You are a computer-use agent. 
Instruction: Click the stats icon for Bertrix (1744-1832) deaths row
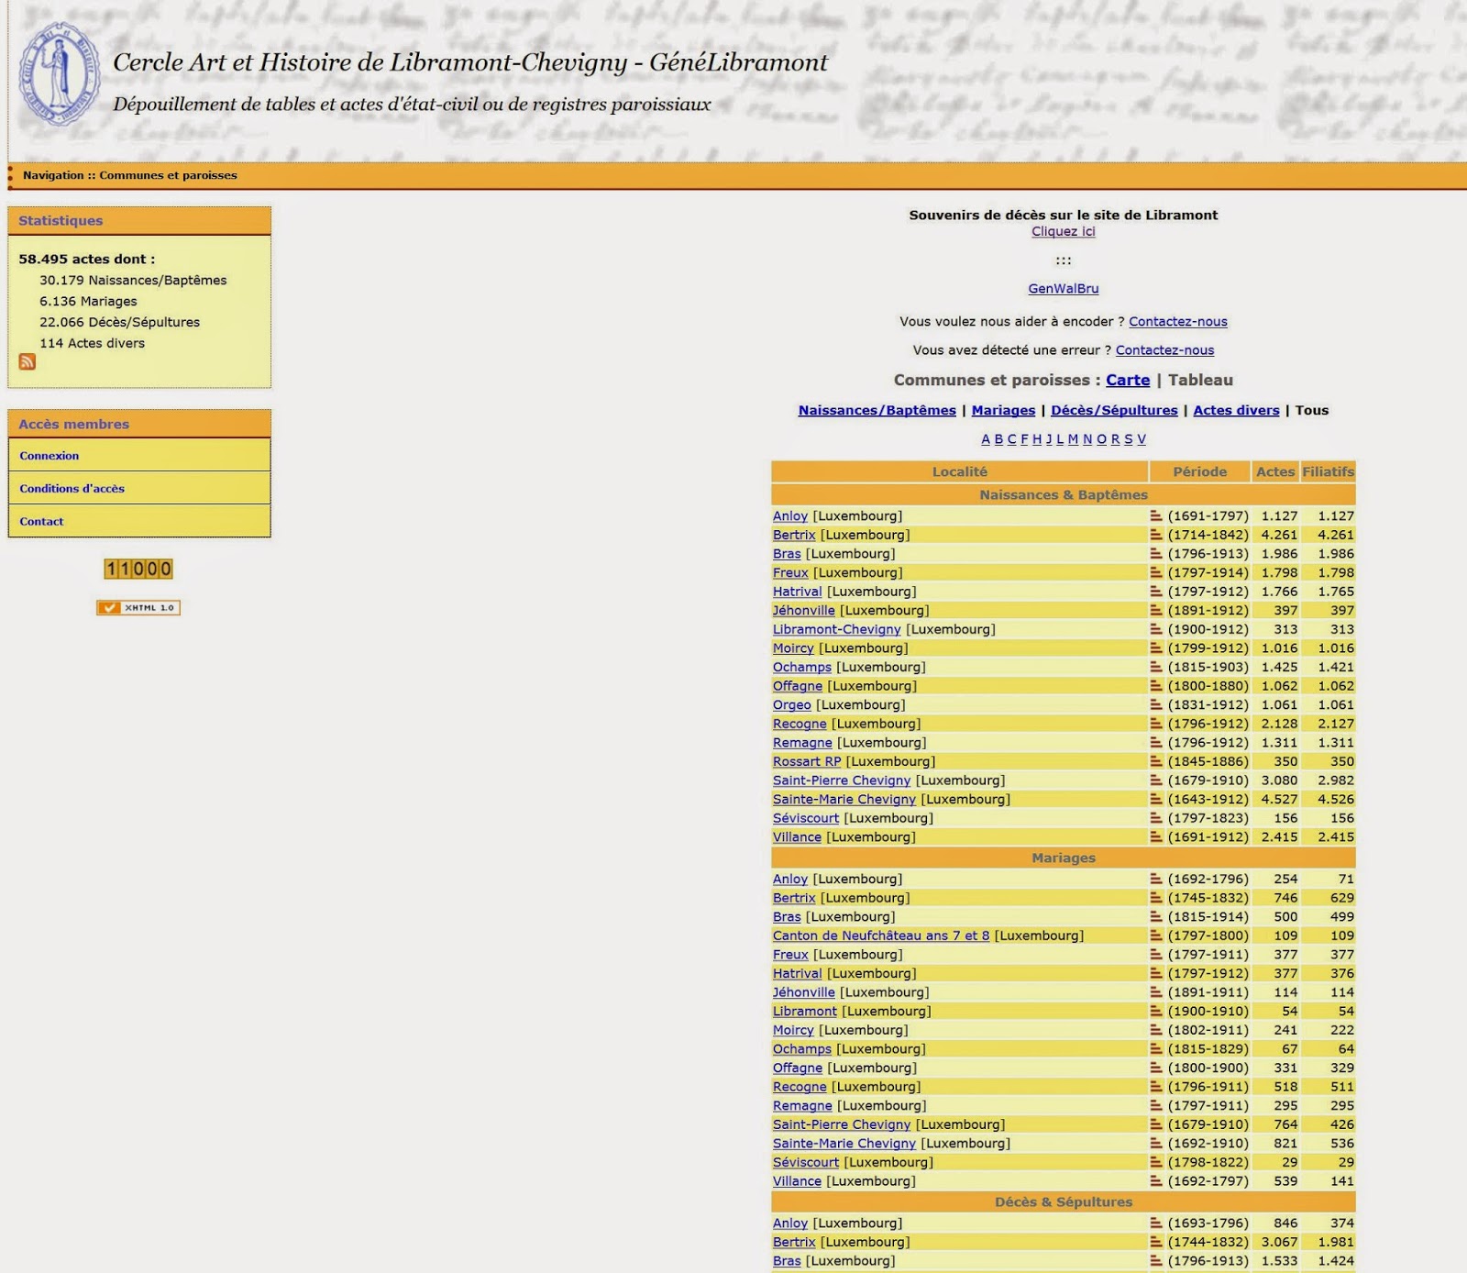coord(1155,1242)
